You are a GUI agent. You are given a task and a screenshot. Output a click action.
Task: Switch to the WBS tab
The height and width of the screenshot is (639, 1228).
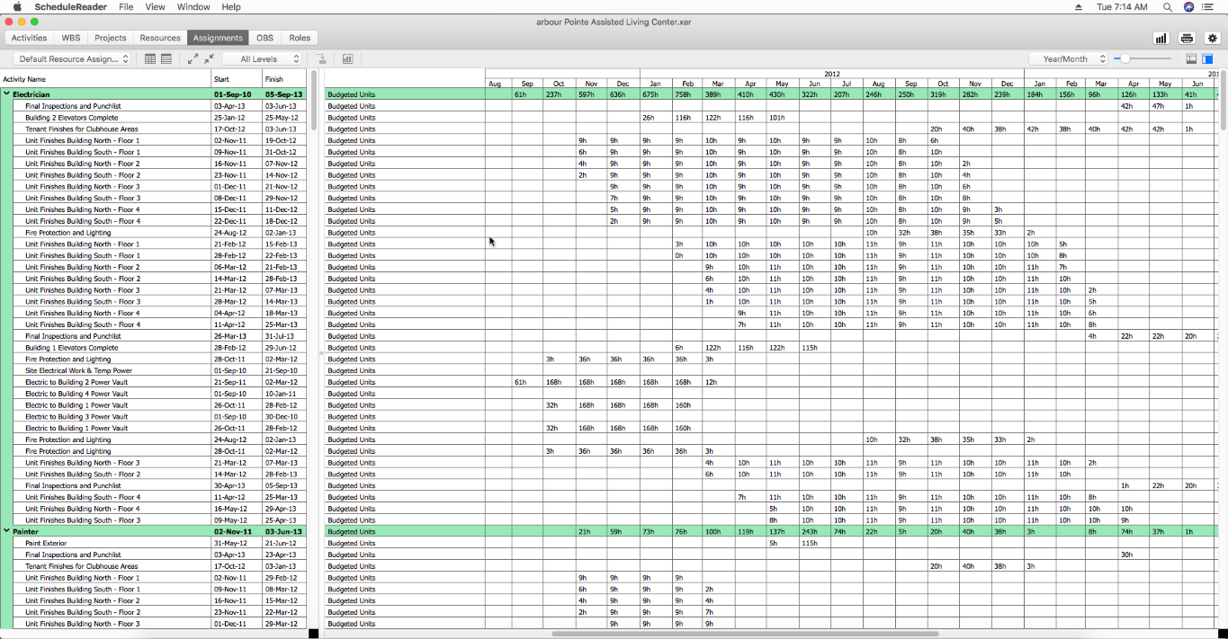pyautogui.click(x=71, y=38)
